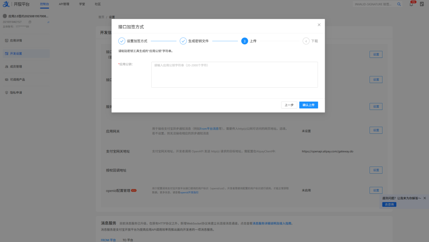Click the switch-app icon beside app ID
Viewport: 429px width, 242px height.
[x=48, y=22]
